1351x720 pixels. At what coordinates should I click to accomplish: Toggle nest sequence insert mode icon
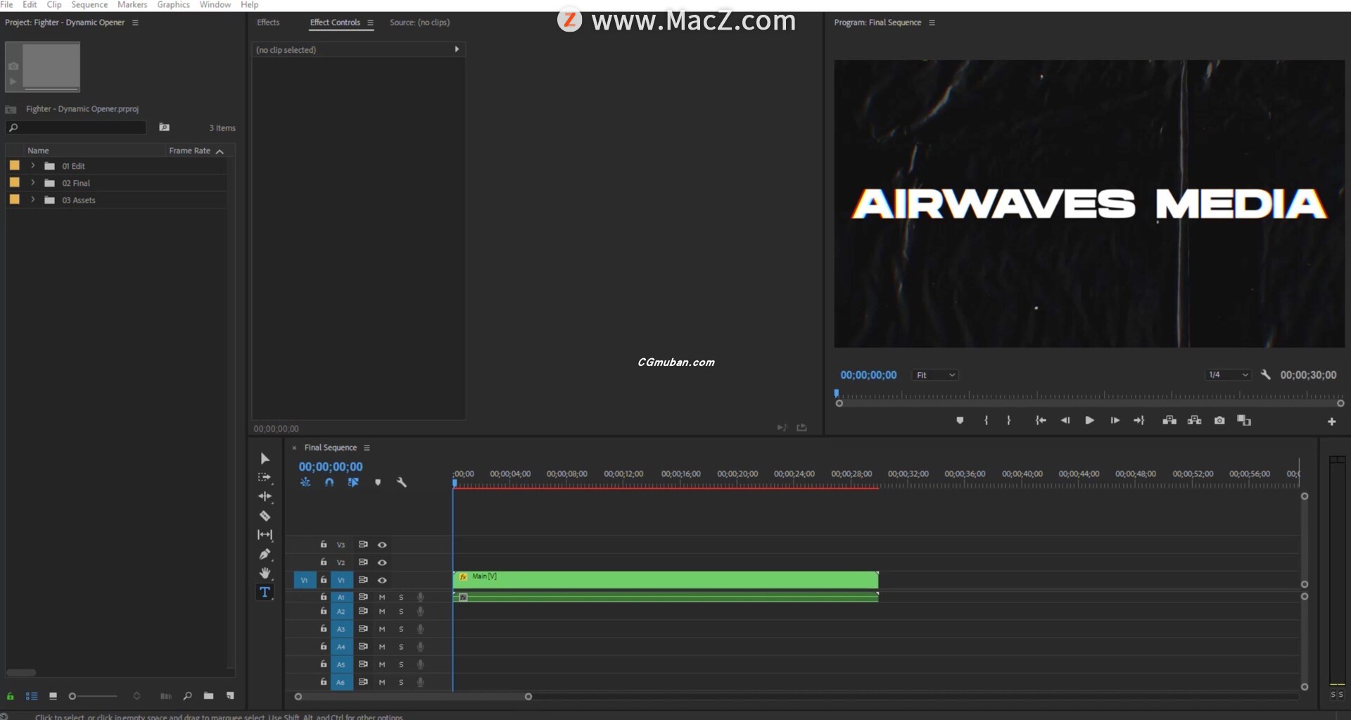click(x=305, y=482)
